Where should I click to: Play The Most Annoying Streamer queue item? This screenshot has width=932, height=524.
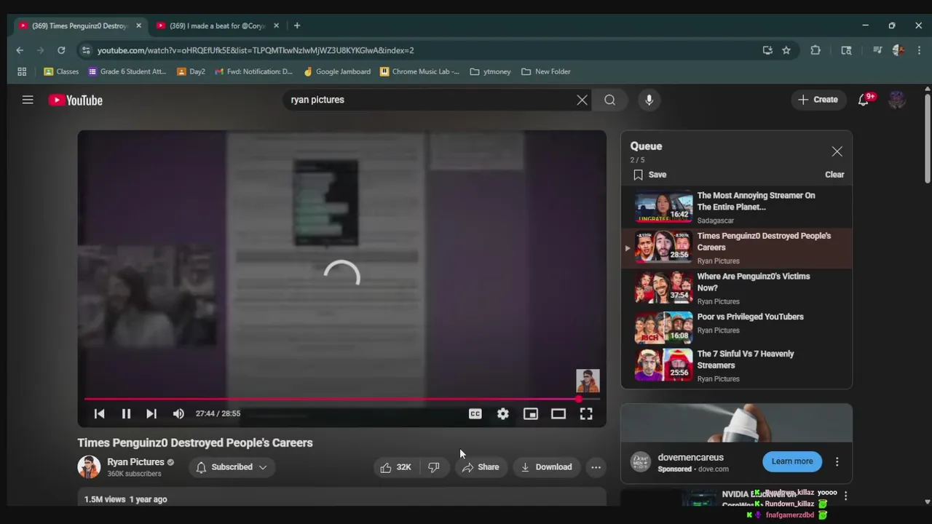[736, 207]
